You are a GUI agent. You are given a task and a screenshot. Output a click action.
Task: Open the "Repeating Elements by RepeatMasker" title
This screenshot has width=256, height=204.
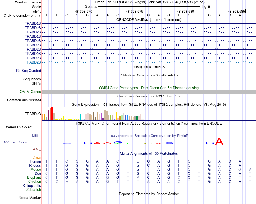[x=149, y=194]
